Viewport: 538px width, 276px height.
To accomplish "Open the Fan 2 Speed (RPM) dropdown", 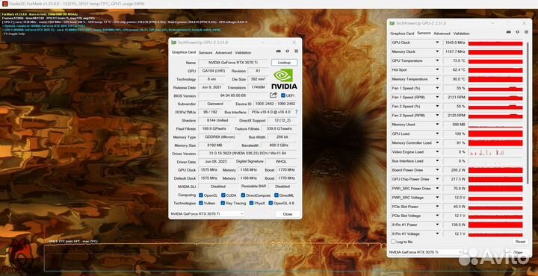I will tap(437, 116).
